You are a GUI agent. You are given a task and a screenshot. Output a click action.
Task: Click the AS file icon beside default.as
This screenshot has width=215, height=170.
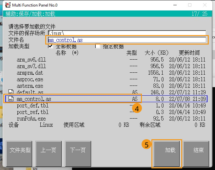[x=11, y=92]
